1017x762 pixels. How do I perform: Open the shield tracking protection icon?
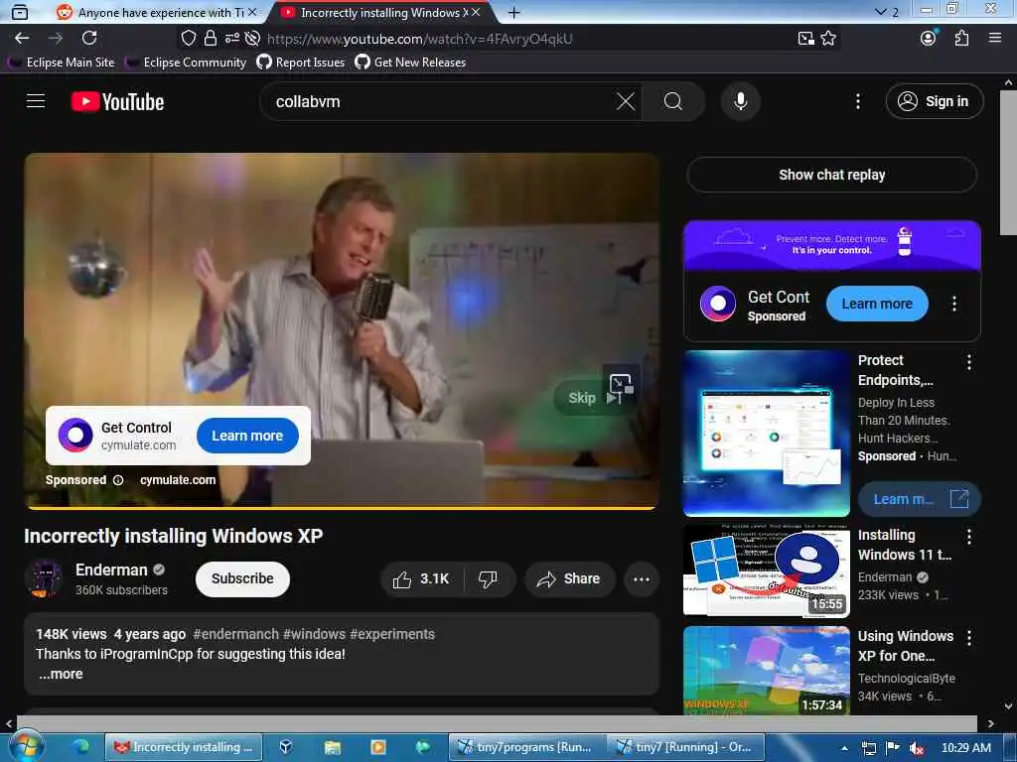click(188, 39)
